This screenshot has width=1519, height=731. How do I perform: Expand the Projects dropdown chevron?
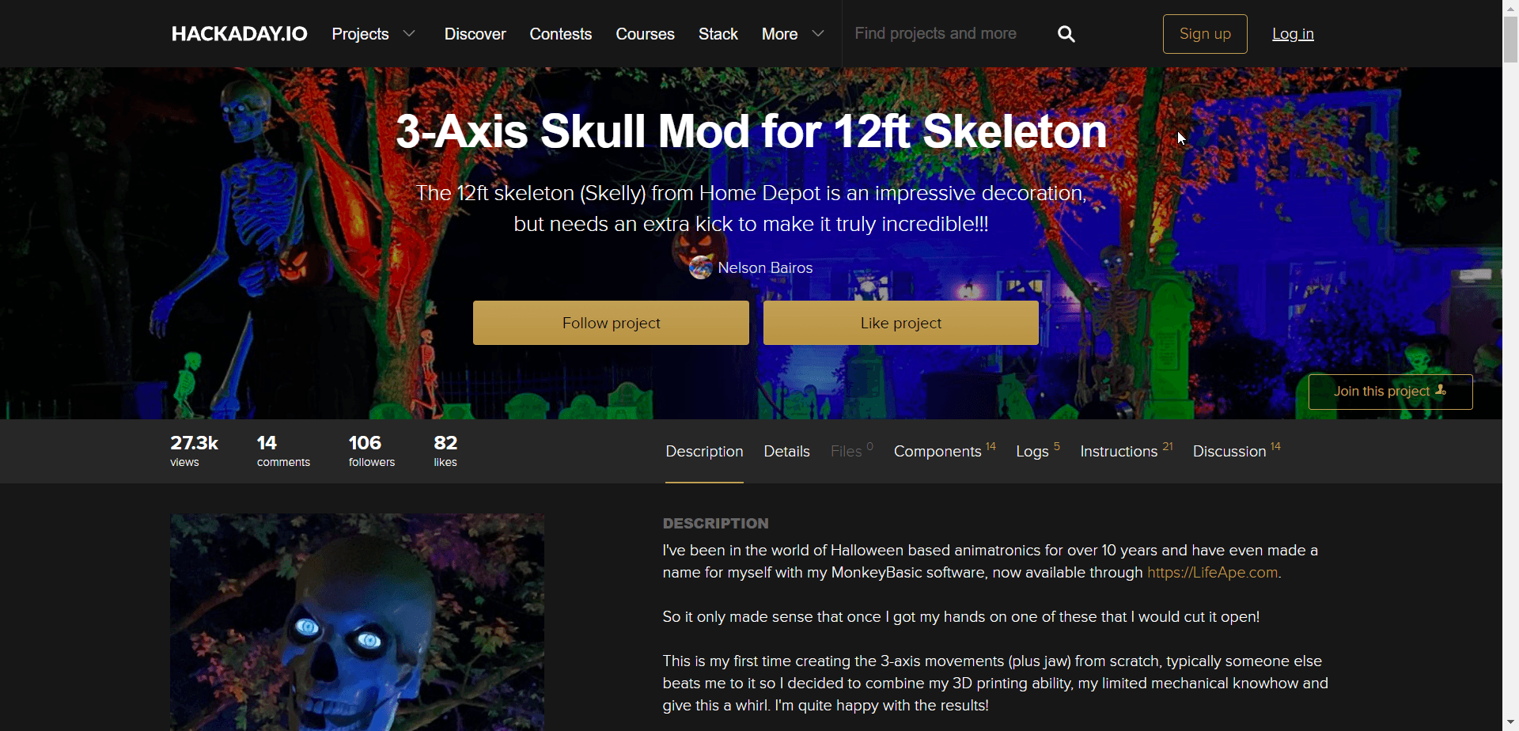coord(409,34)
